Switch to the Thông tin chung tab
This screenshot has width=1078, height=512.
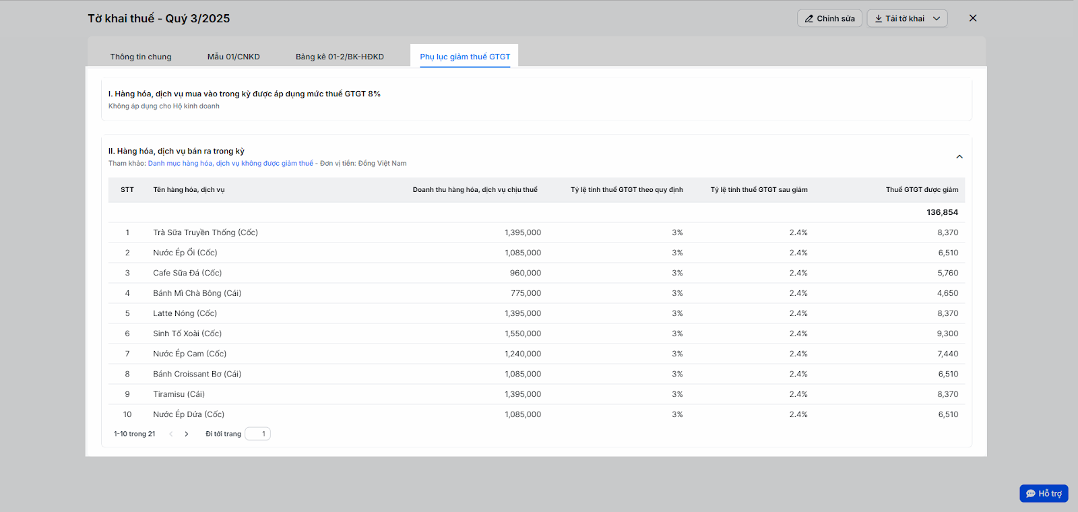(141, 57)
